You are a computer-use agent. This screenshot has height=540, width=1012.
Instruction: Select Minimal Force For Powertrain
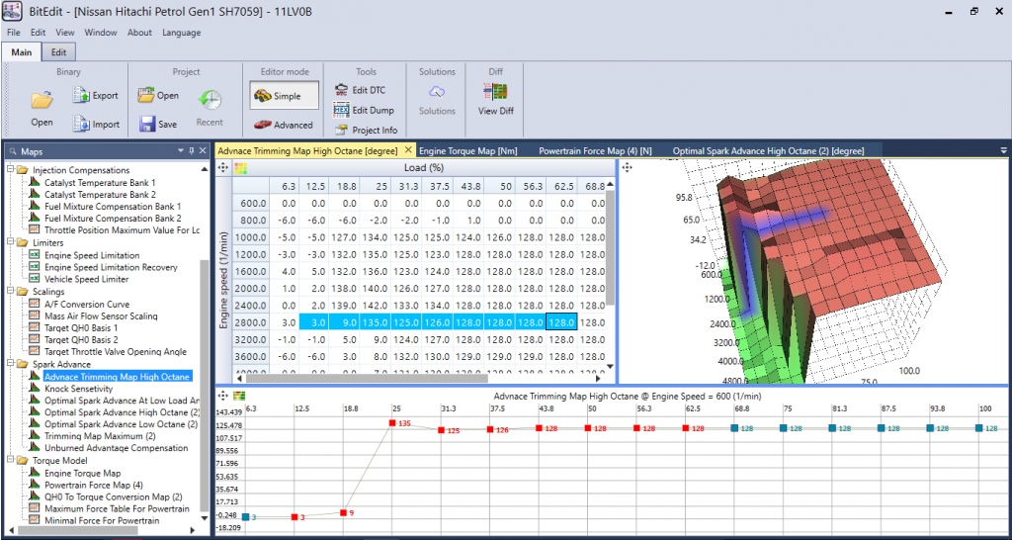click(102, 520)
